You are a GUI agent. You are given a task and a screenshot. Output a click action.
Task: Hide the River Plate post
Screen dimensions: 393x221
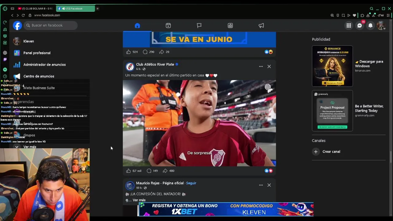[x=269, y=66]
